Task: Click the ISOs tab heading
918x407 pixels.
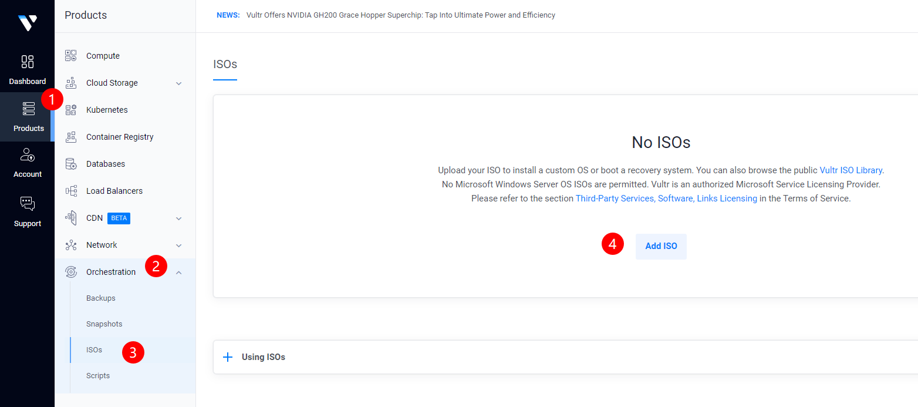Action: (x=225, y=64)
